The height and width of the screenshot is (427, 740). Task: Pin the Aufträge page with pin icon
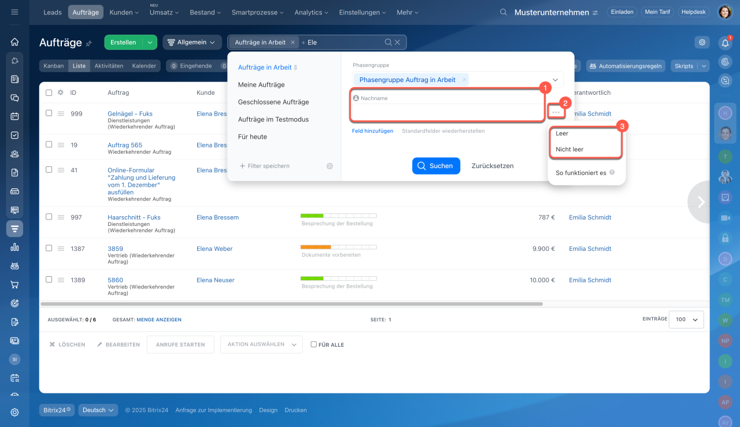(x=89, y=43)
